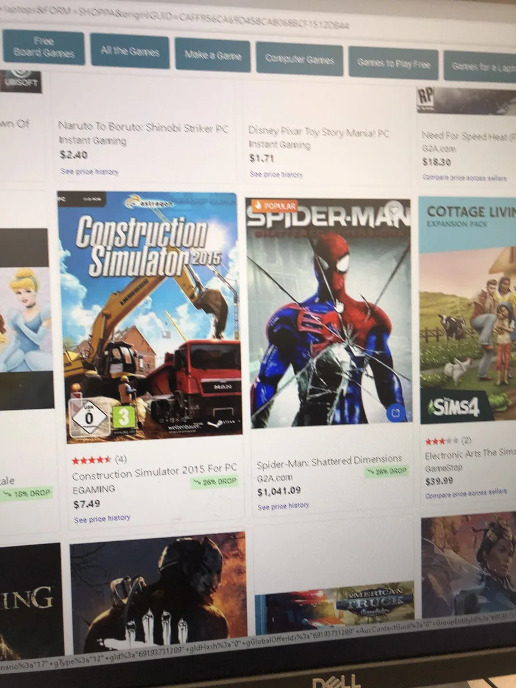
Task: Click the 26% DROP badge for Spider-Man
Action: pos(387,471)
